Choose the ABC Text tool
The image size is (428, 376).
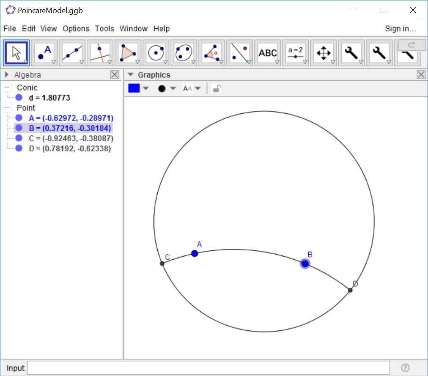pyautogui.click(x=268, y=53)
